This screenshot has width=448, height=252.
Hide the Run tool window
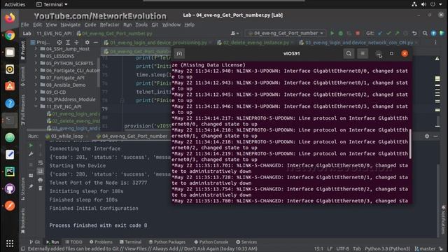tap(435, 136)
